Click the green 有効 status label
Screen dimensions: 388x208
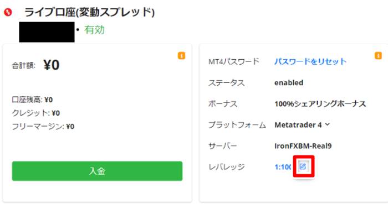(x=94, y=30)
